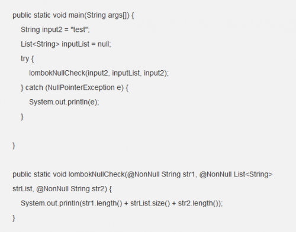The height and width of the screenshot is (232, 296).
Task: Click the NullPointerException in catch clause
Action: (81, 87)
